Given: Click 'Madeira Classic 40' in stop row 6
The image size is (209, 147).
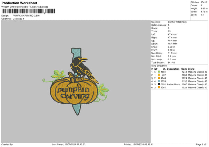Looking at the screenshot, I should pos(198,88).
